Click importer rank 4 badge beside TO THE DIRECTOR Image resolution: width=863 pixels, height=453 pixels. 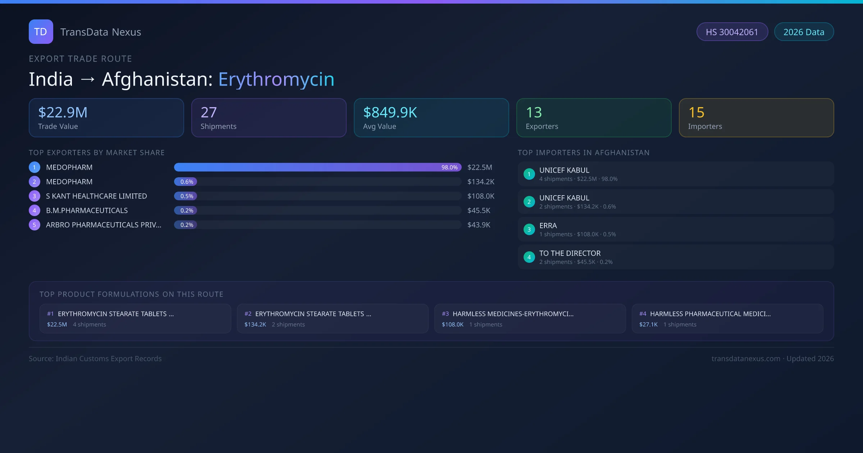point(529,257)
